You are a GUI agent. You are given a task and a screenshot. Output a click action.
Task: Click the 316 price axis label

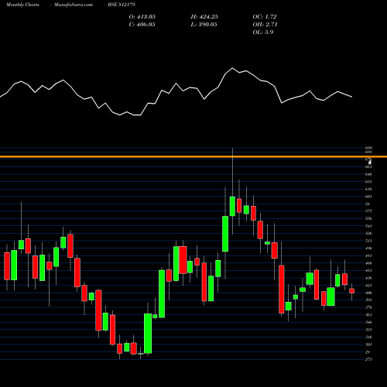(x=368, y=337)
